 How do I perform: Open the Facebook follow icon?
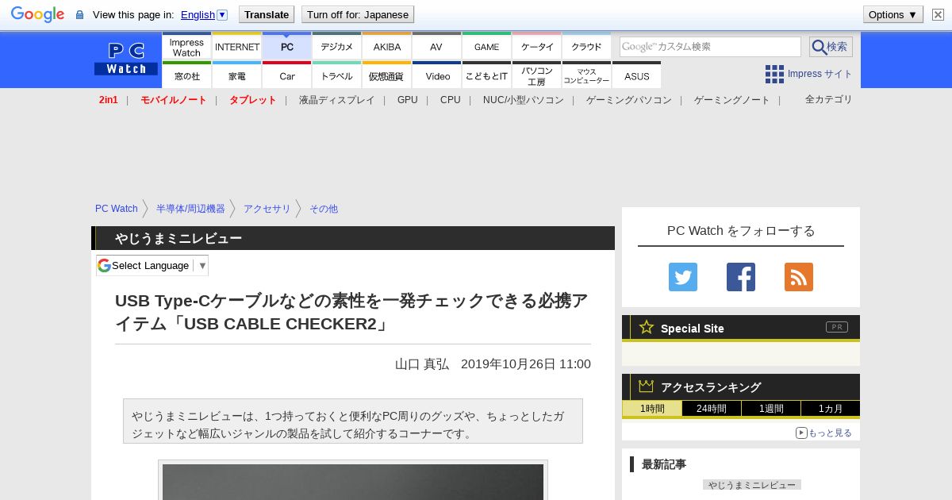click(x=741, y=277)
